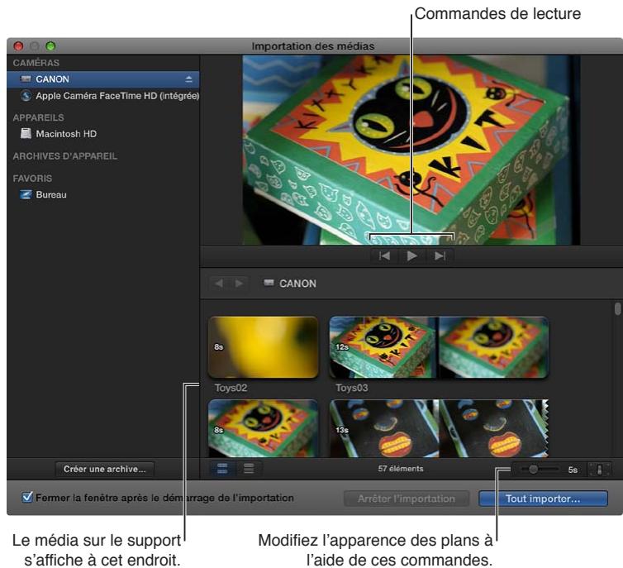Click Arrêter l'importation button
623x568 pixels.
[406, 499]
